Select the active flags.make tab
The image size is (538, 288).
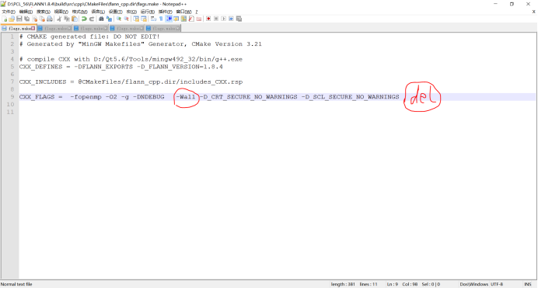18,29
